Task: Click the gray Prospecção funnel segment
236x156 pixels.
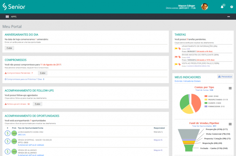Action: coord(189,134)
